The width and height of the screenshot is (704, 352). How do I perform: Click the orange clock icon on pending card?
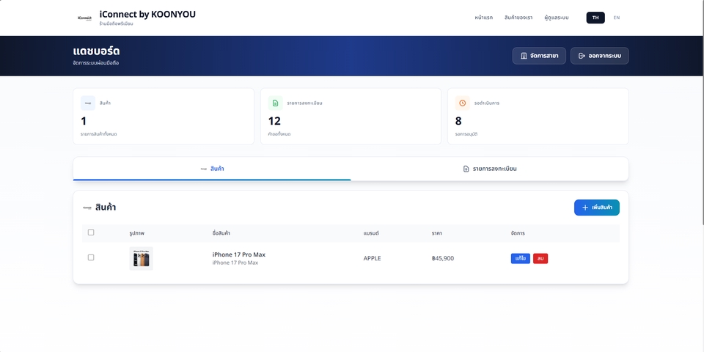click(462, 103)
